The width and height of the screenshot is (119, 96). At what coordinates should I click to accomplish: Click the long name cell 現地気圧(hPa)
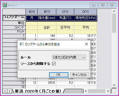point(85,18)
